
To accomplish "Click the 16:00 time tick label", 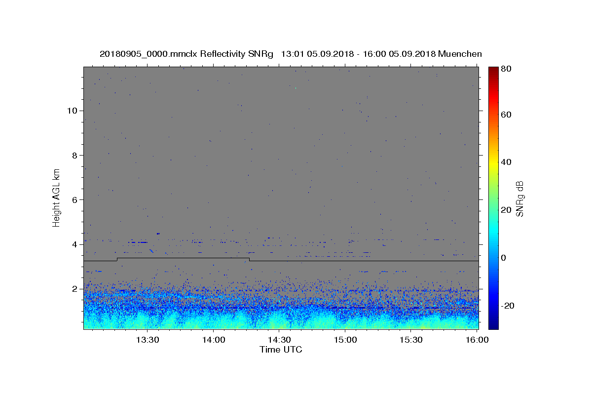I will [x=478, y=340].
